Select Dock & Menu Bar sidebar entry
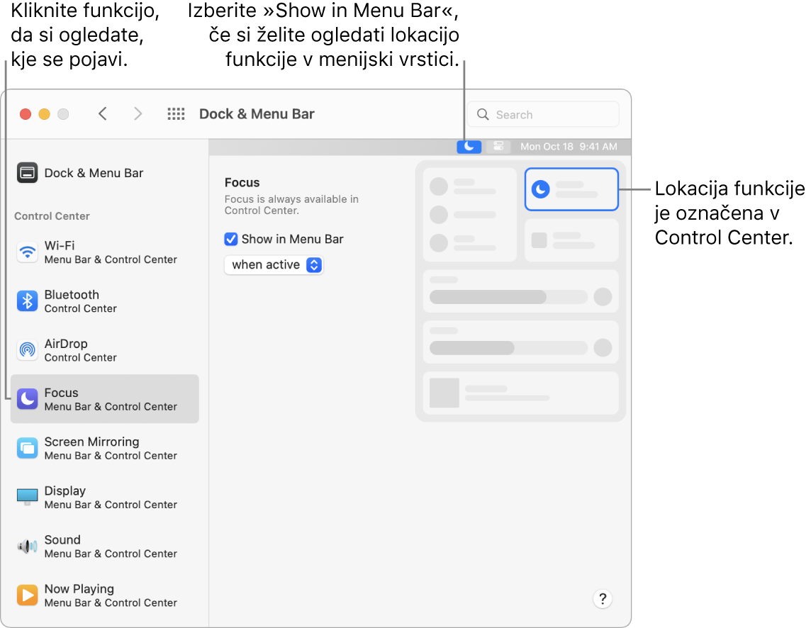Viewport: 811px width, 628px height. [x=104, y=173]
